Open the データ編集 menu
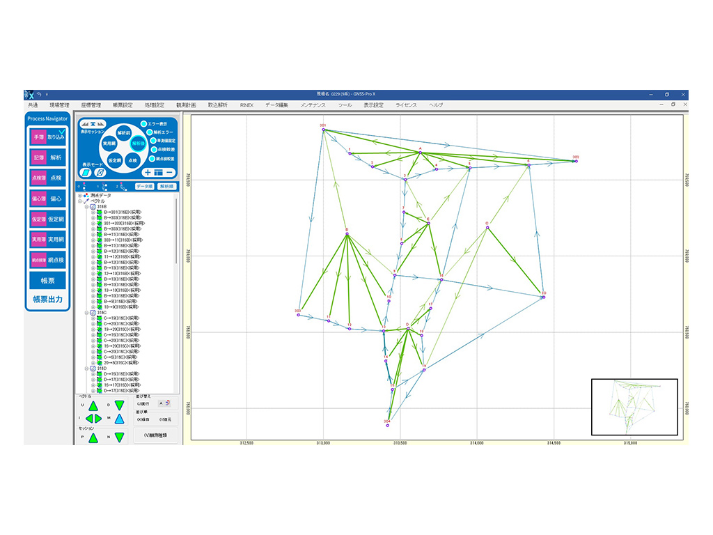This screenshot has width=713, height=535. pos(276,105)
